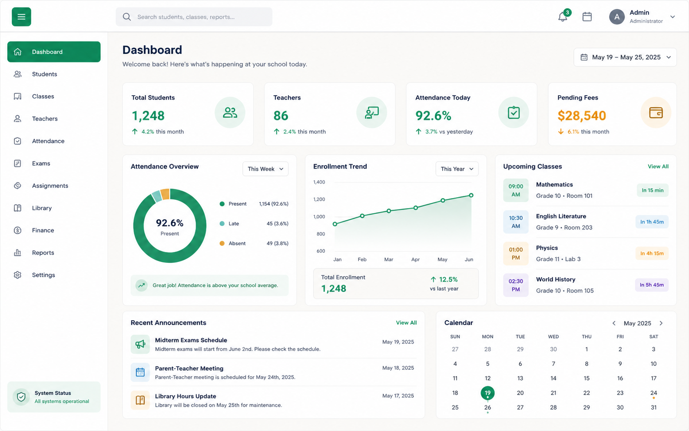The width and height of the screenshot is (689, 431).
Task: Click the green Present legend dot
Action: tap(222, 204)
